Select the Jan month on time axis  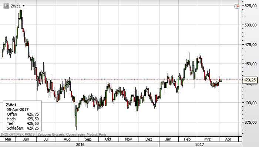tap(168, 139)
